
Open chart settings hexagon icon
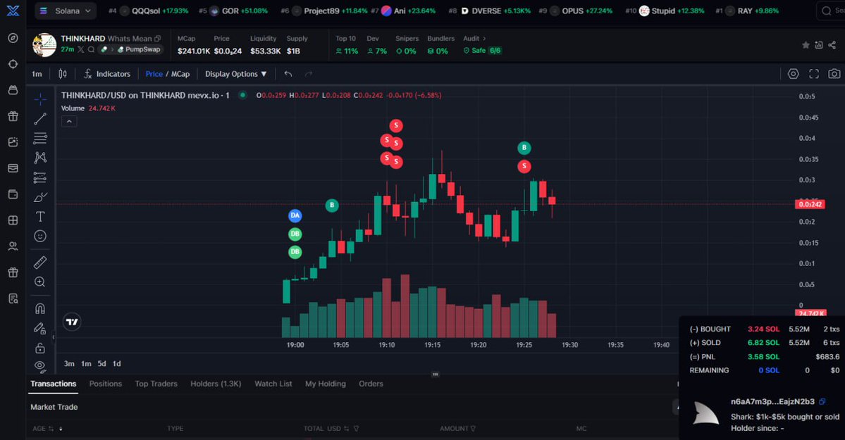[x=794, y=74]
